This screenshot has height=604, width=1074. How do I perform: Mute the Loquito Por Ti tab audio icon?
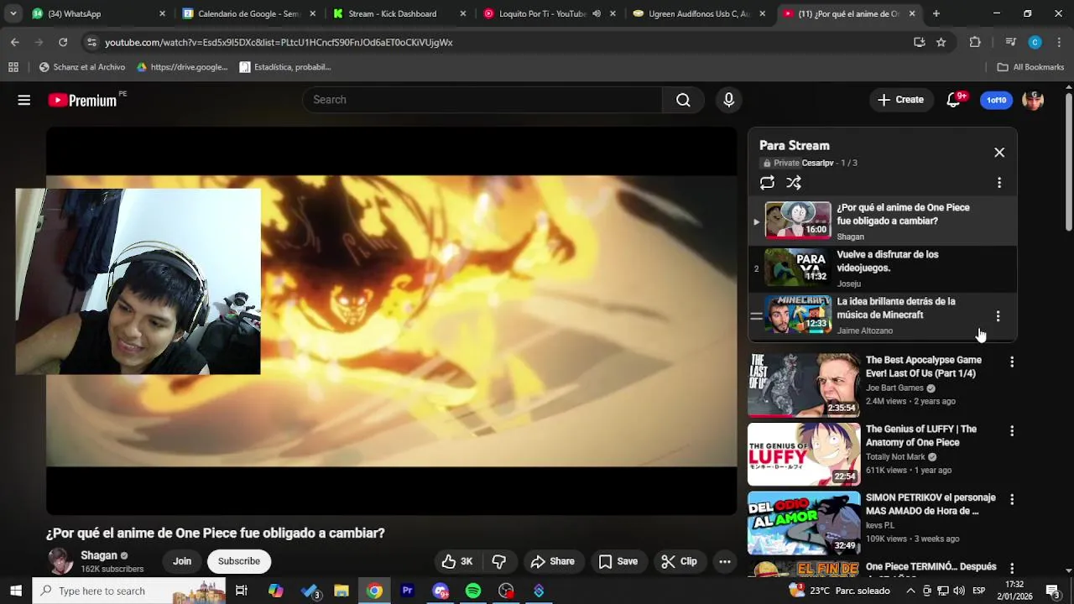[597, 13]
